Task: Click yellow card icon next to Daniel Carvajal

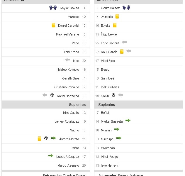Action: click(53, 25)
